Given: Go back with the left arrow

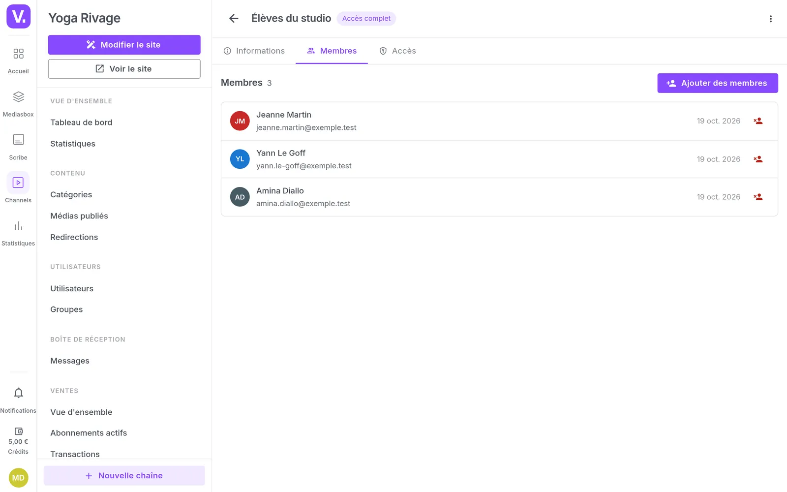Looking at the screenshot, I should click(x=234, y=18).
